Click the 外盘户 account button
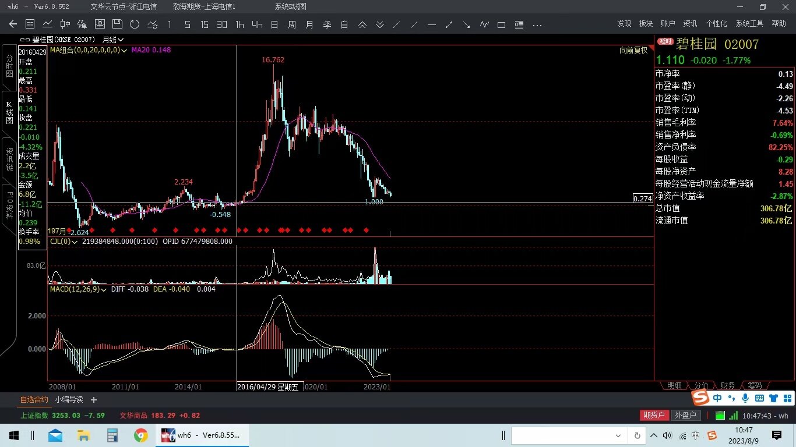Image resolution: width=796 pixels, height=447 pixels. 685,415
